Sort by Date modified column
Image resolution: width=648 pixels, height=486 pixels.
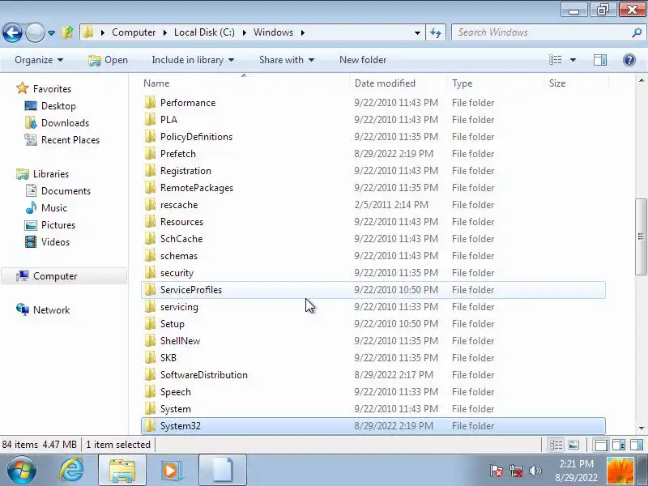click(398, 83)
